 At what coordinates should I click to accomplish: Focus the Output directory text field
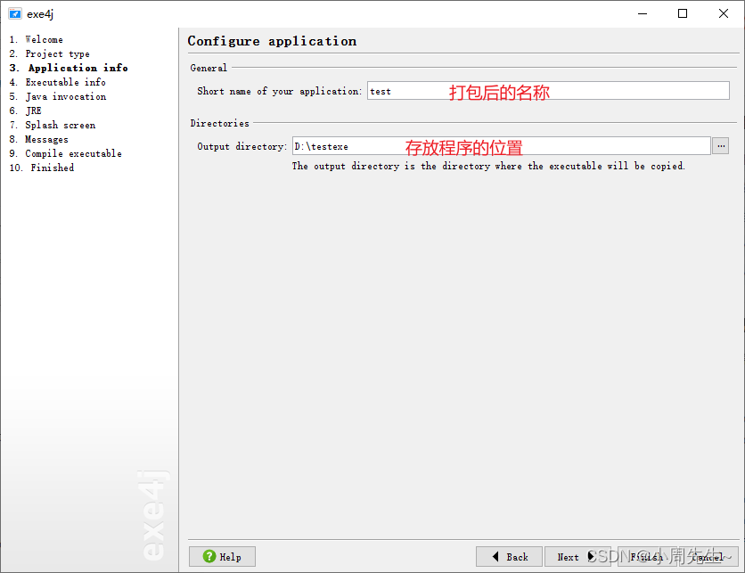coord(501,146)
